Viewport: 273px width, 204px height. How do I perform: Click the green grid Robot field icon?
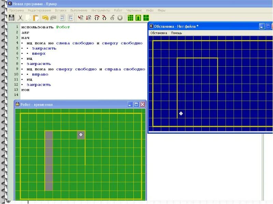point(130,18)
